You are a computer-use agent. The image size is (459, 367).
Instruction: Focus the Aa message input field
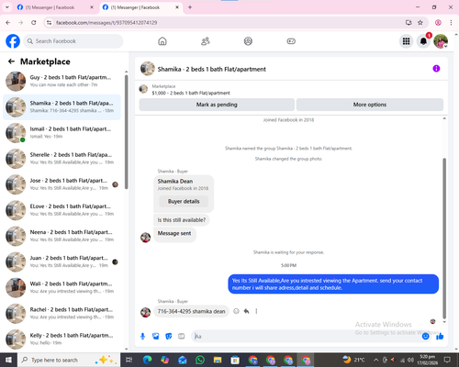pyautogui.click(x=306, y=337)
